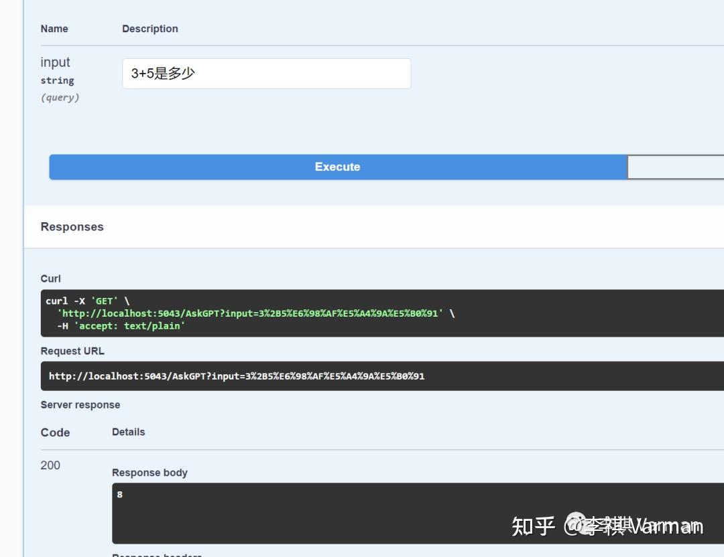Click the Responses section heading
The height and width of the screenshot is (557, 724).
(72, 227)
